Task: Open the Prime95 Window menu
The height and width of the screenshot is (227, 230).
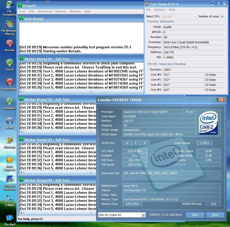Action: coord(75,11)
